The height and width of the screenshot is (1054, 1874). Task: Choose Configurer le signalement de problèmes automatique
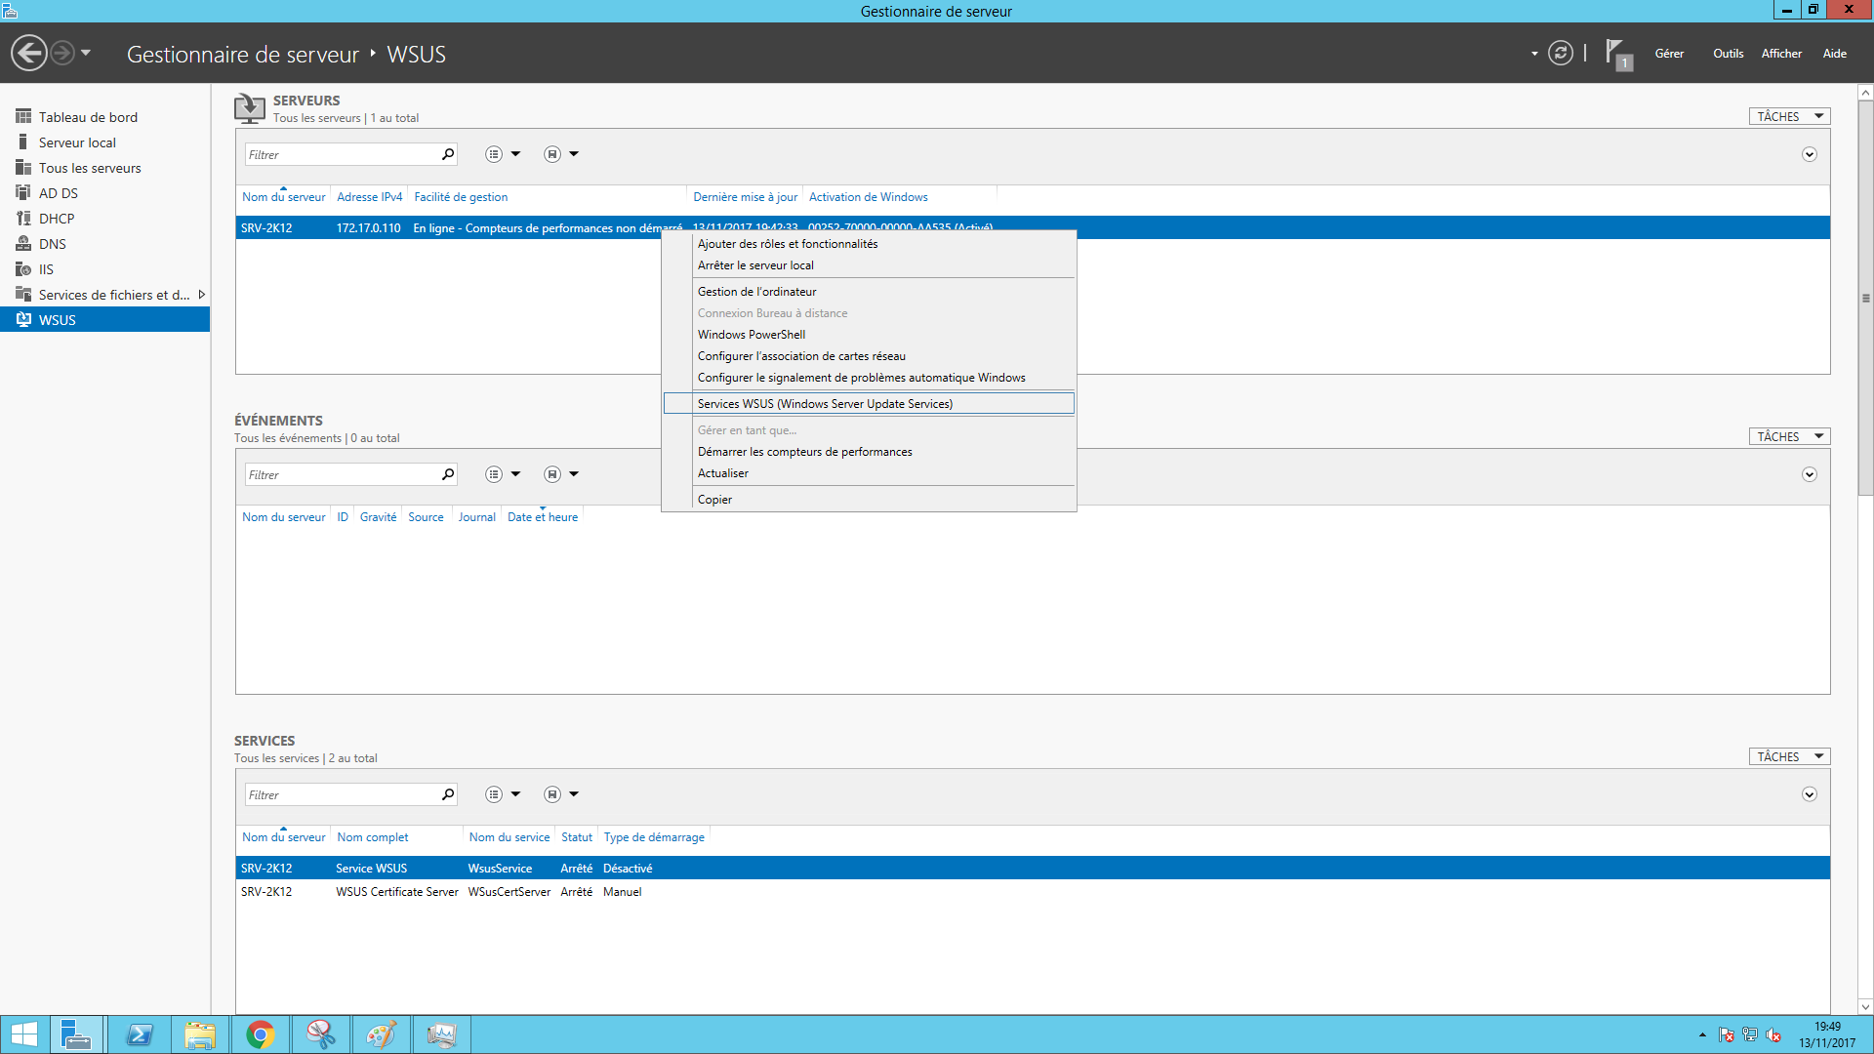(869, 378)
